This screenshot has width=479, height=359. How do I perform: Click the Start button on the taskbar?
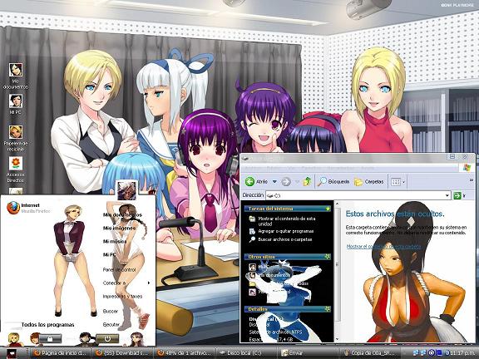coord(12,353)
